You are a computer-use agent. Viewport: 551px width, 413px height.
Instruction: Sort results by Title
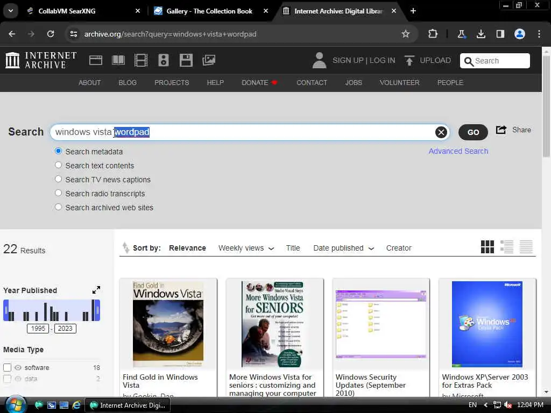293,248
